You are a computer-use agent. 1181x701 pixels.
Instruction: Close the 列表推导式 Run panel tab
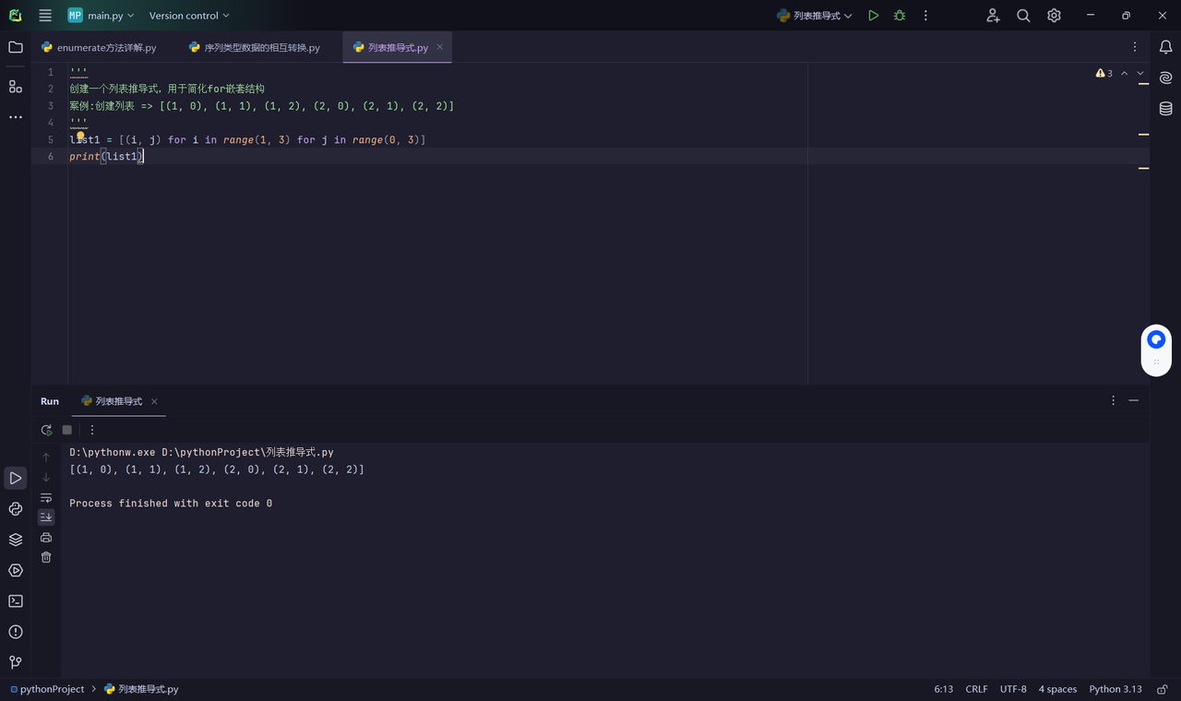(x=154, y=401)
